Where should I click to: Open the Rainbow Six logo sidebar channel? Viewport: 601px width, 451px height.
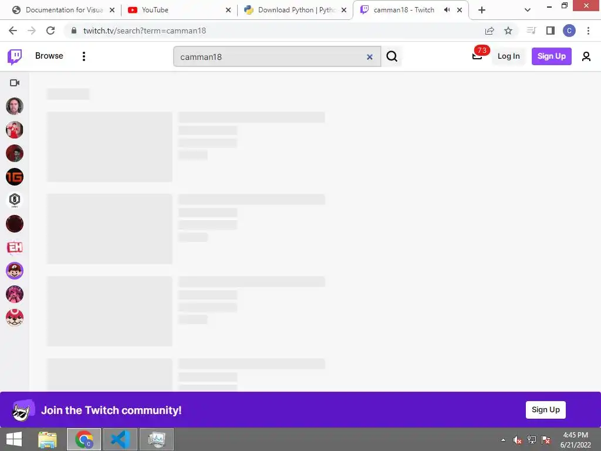pyautogui.click(x=15, y=200)
